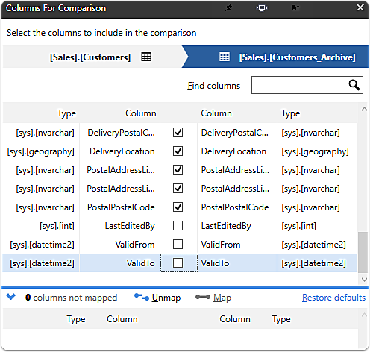Select the Archive-side DeliveryLocation cell

click(237, 151)
